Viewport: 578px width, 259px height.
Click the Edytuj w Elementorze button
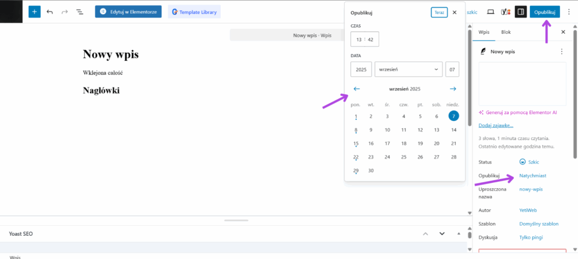click(x=129, y=11)
